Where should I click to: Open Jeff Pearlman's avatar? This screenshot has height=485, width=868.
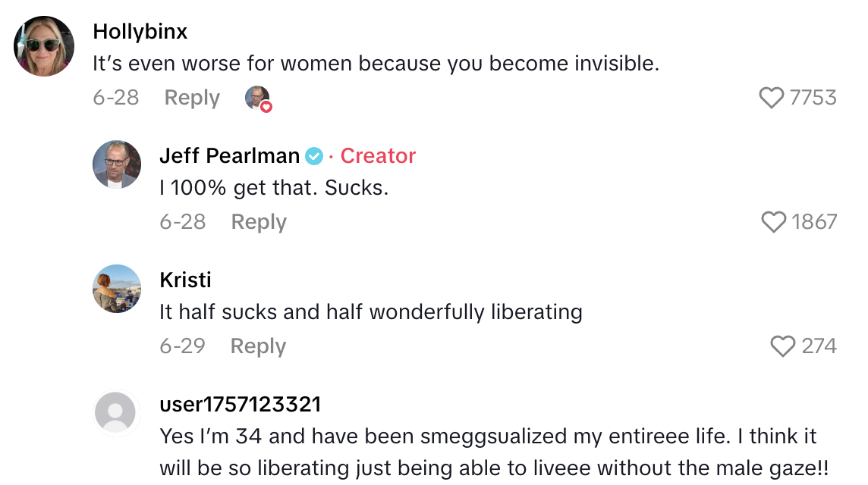[x=117, y=164]
